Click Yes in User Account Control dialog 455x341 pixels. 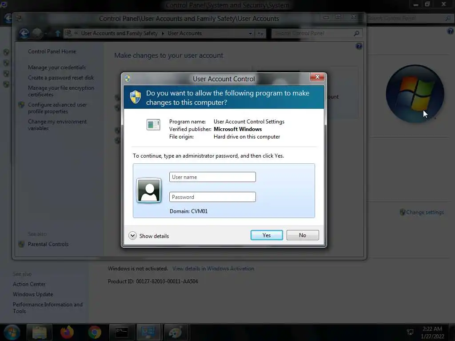(267, 235)
